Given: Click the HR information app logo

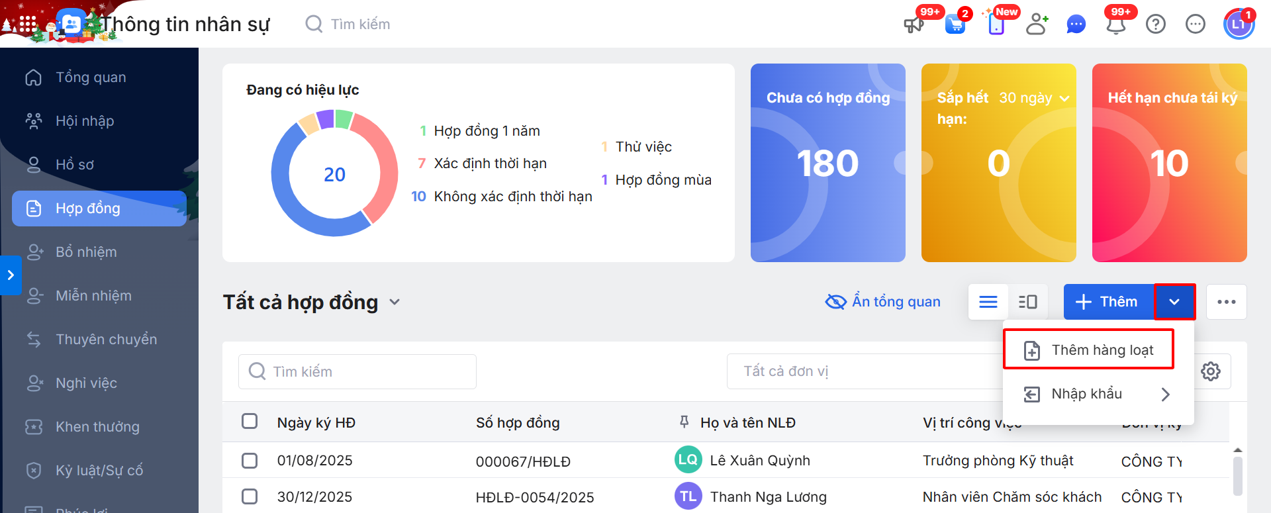Looking at the screenshot, I should pyautogui.click(x=70, y=24).
